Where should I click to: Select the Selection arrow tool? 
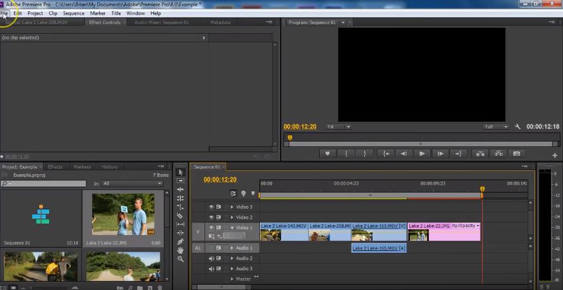(180, 173)
